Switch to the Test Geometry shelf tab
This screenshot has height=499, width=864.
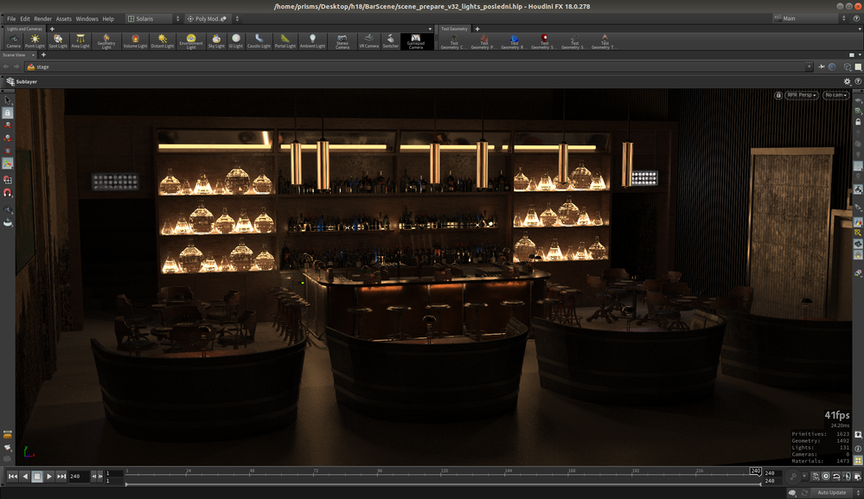click(x=454, y=29)
